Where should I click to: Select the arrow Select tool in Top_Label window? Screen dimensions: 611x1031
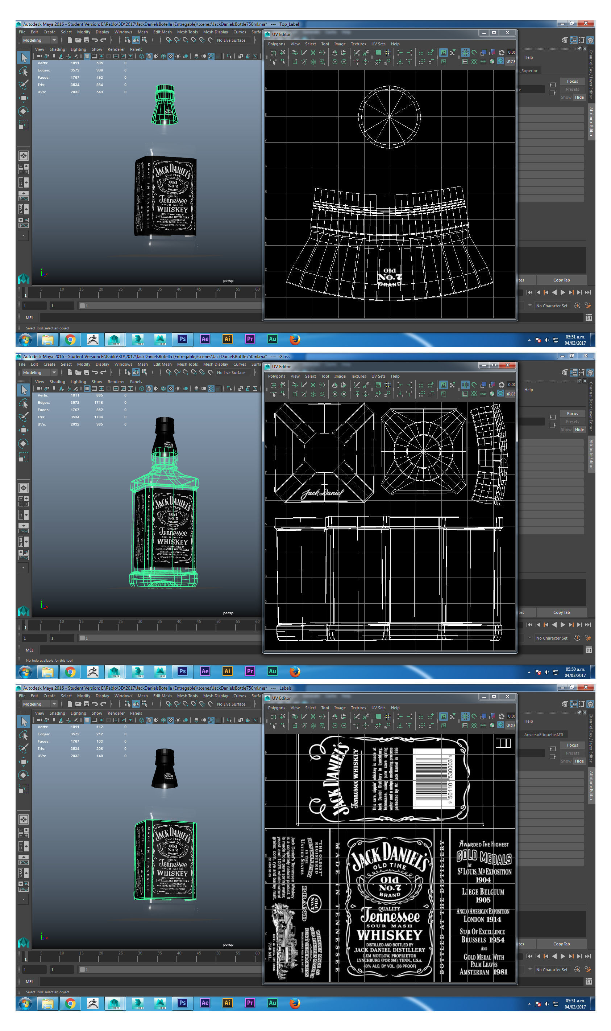pos(24,58)
